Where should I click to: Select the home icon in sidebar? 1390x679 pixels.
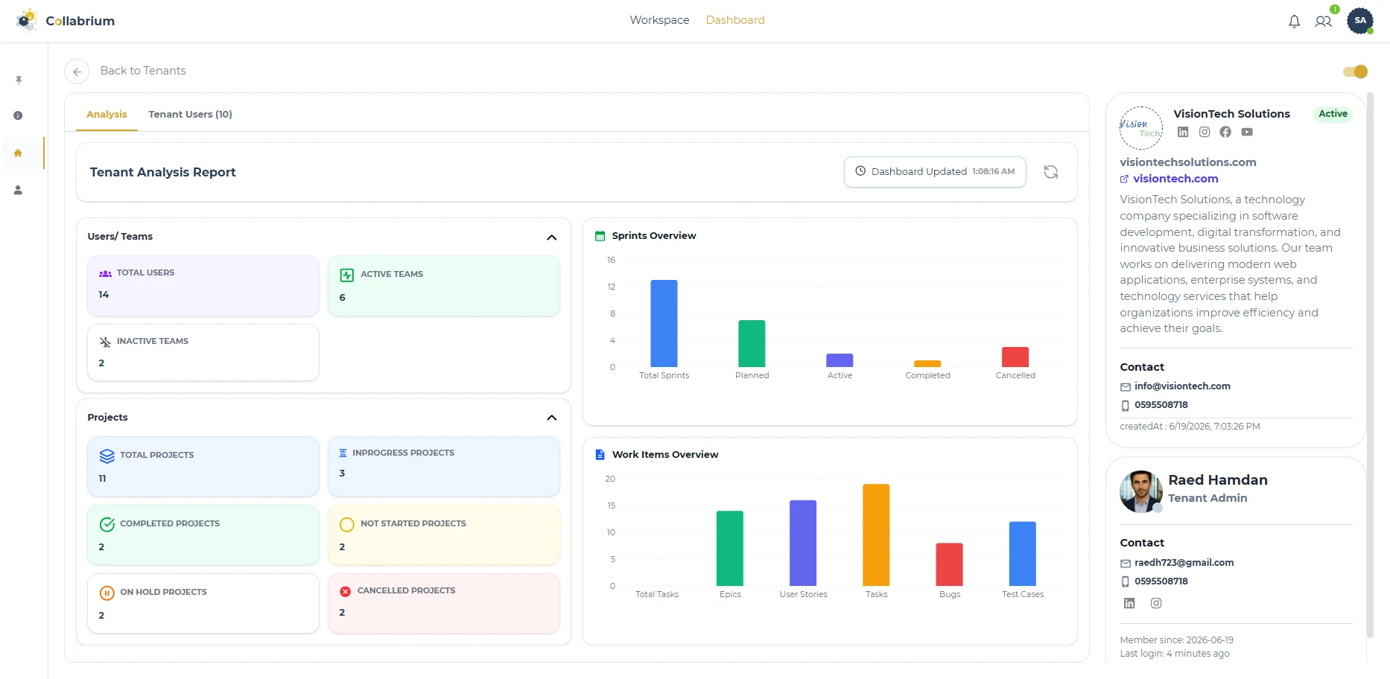[x=18, y=153]
